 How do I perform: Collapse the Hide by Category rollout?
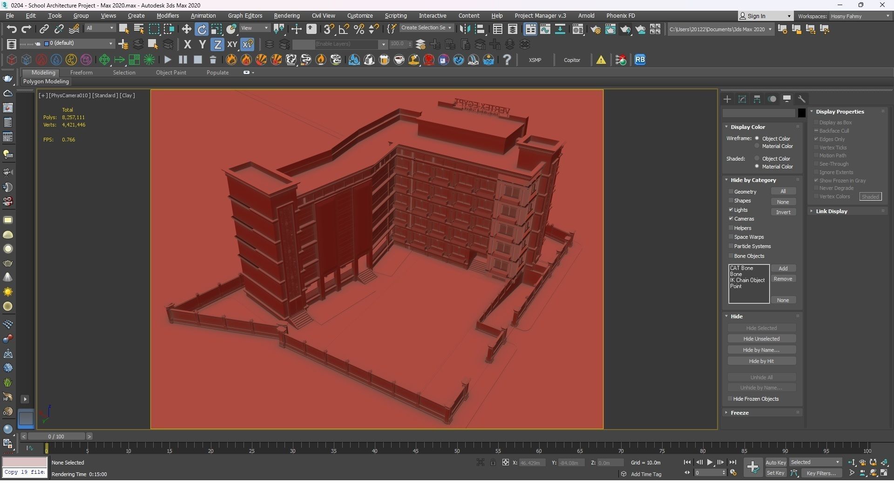753,180
